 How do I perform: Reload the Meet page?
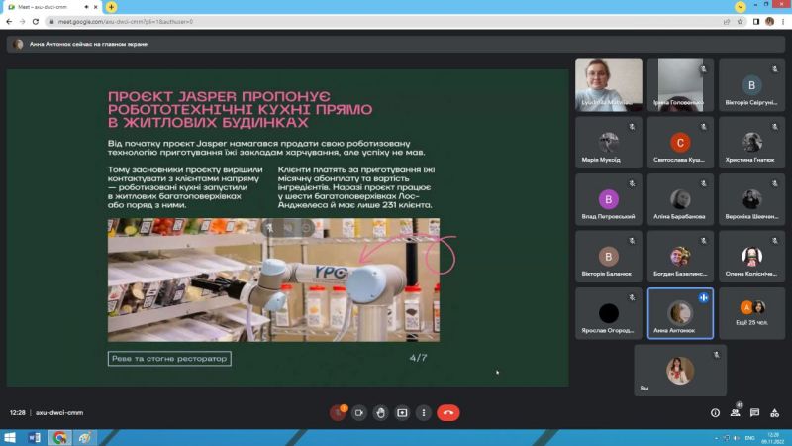point(36,22)
